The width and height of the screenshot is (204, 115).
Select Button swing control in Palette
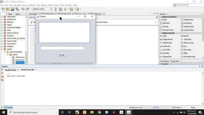click(185, 36)
